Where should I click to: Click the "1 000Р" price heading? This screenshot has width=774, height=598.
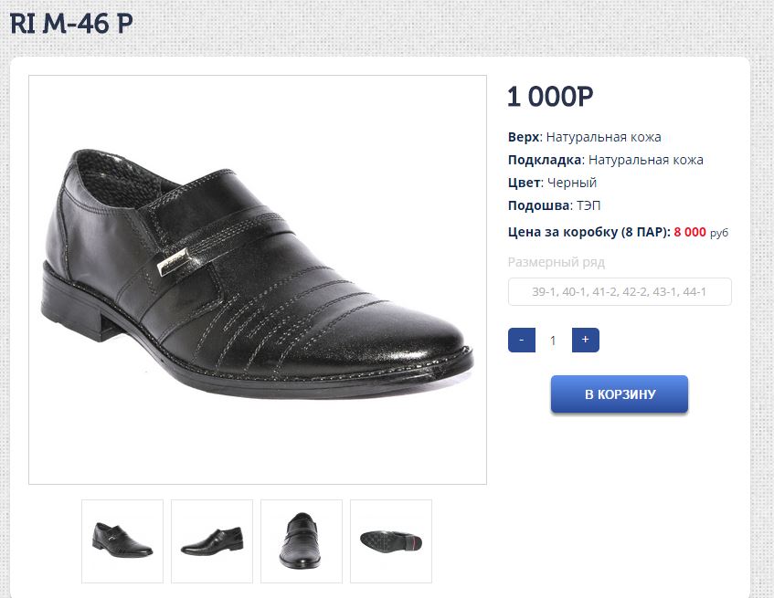point(550,96)
